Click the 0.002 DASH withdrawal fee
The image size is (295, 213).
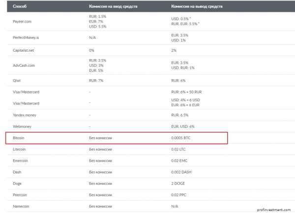[181, 172]
